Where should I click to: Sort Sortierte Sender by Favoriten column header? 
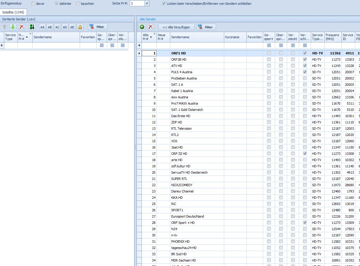(88, 37)
